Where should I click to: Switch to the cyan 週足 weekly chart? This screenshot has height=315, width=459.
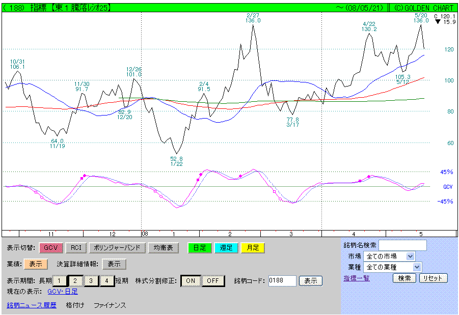(x=226, y=248)
